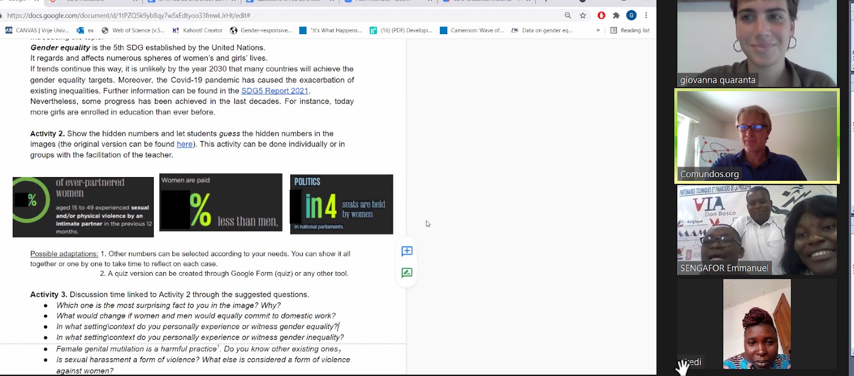Screen dimensions: 854x376
Task: Bookmark this page with the star icon
Action: [583, 15]
